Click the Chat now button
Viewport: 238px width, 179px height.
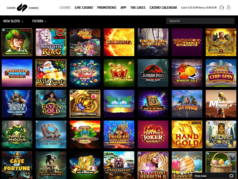214,176
